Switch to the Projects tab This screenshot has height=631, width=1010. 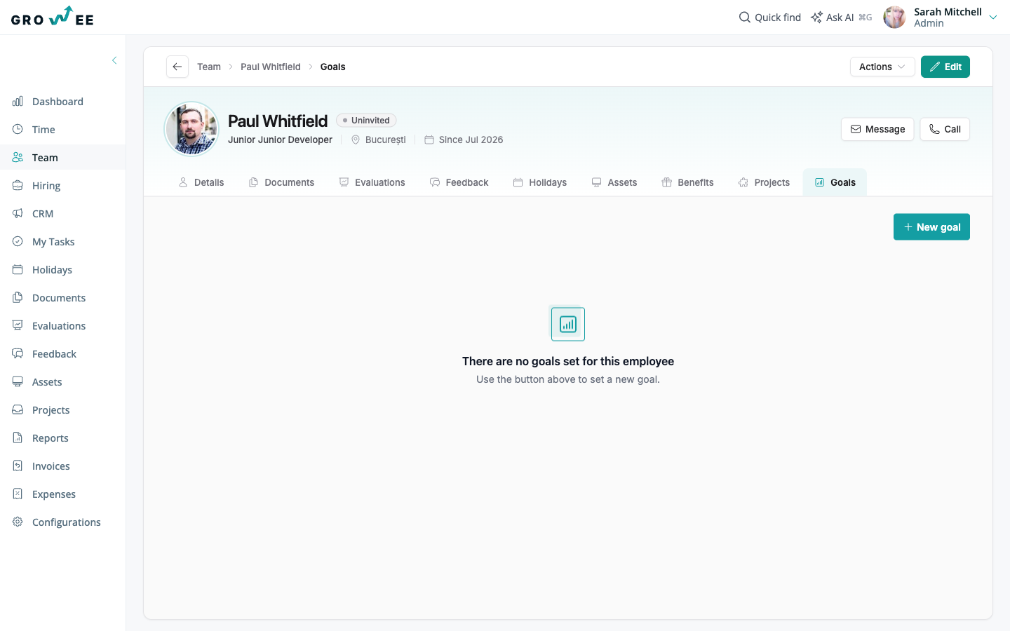click(x=764, y=182)
